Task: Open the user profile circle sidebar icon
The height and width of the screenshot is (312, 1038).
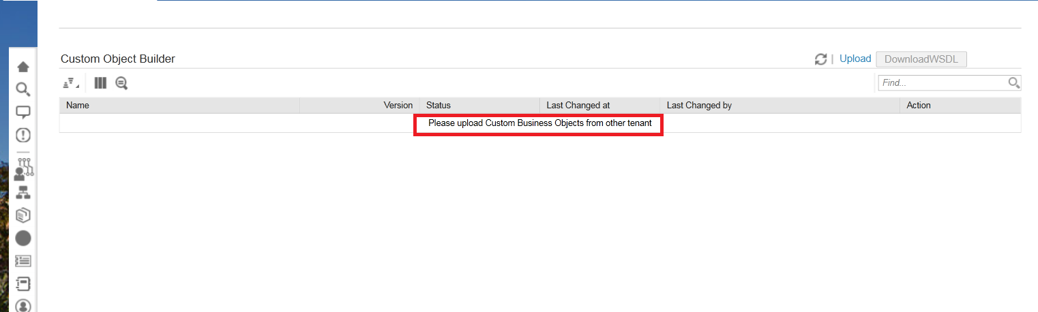Action: click(23, 305)
